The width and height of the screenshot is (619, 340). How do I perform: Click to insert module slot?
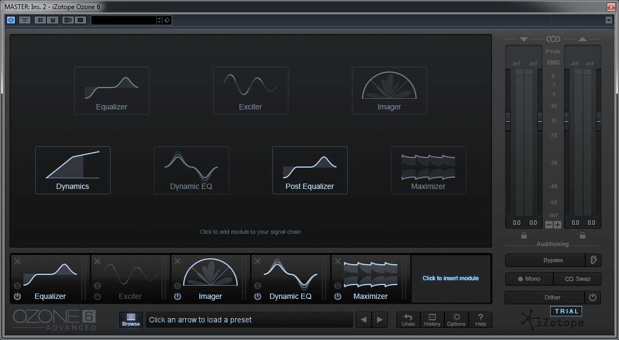pyautogui.click(x=451, y=279)
